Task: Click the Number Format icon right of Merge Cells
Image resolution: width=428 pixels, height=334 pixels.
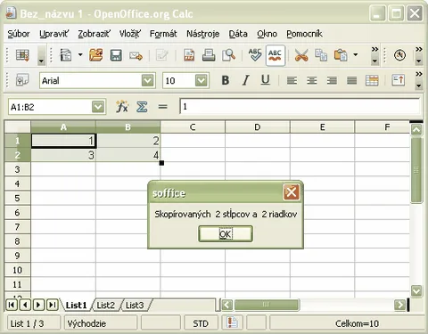Action: 398,80
